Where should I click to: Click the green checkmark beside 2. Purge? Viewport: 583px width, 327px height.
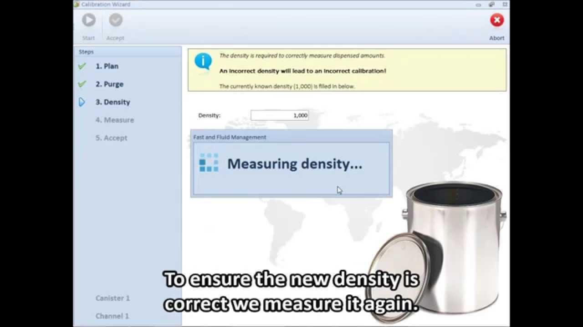click(82, 84)
